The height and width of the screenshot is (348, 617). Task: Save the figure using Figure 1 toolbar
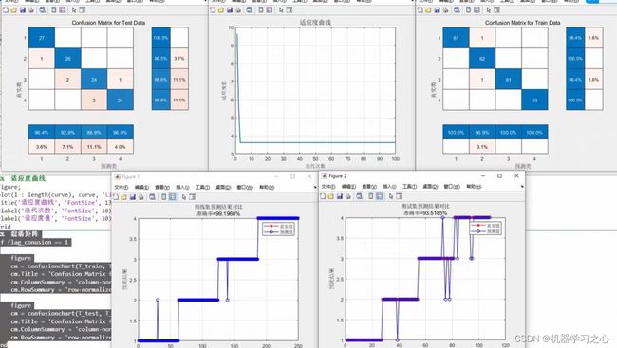tap(133, 196)
